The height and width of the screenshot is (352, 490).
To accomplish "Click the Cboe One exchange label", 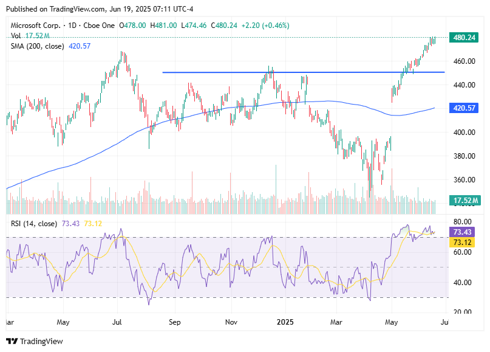I will [x=99, y=26].
